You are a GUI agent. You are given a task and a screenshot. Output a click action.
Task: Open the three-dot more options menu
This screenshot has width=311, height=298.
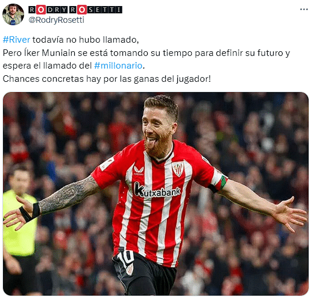(304, 10)
